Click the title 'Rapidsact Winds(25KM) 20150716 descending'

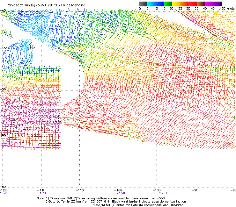click(x=46, y=5)
